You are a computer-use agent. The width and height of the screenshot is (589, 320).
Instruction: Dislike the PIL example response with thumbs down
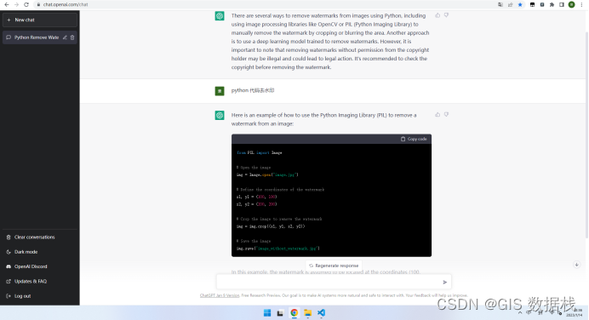click(446, 115)
